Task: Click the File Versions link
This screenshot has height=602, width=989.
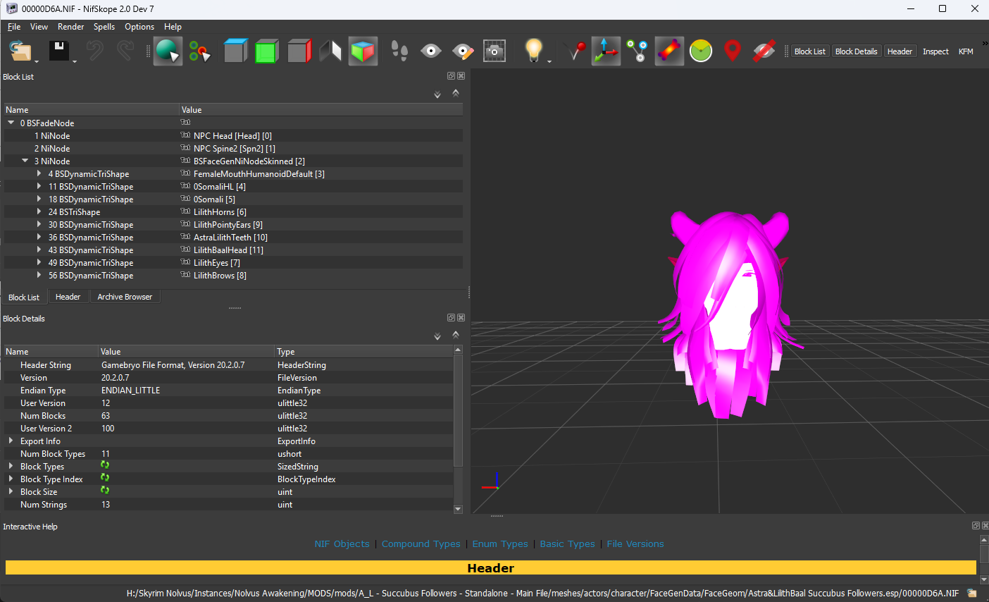Action: coord(635,544)
